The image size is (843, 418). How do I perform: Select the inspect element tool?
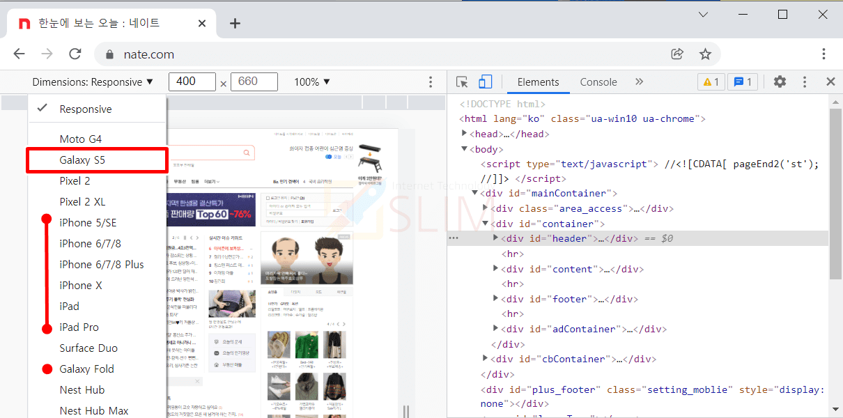click(x=462, y=82)
